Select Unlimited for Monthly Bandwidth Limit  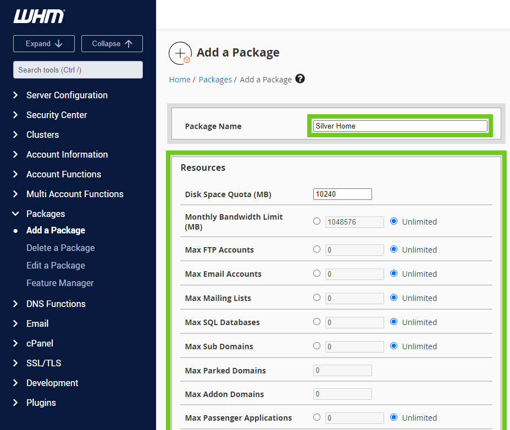(393, 221)
